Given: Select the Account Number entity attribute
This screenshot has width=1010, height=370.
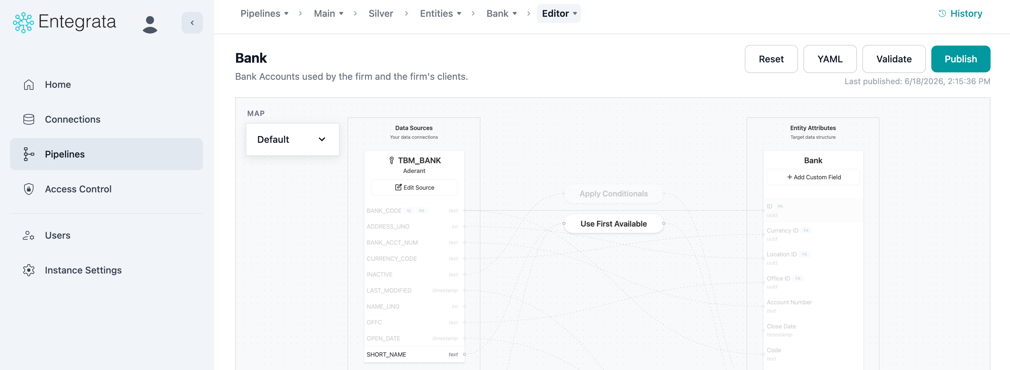Looking at the screenshot, I should coord(813,306).
